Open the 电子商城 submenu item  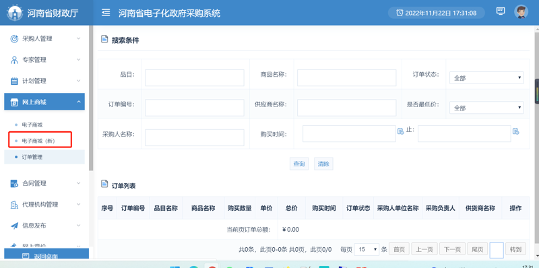[32, 125]
